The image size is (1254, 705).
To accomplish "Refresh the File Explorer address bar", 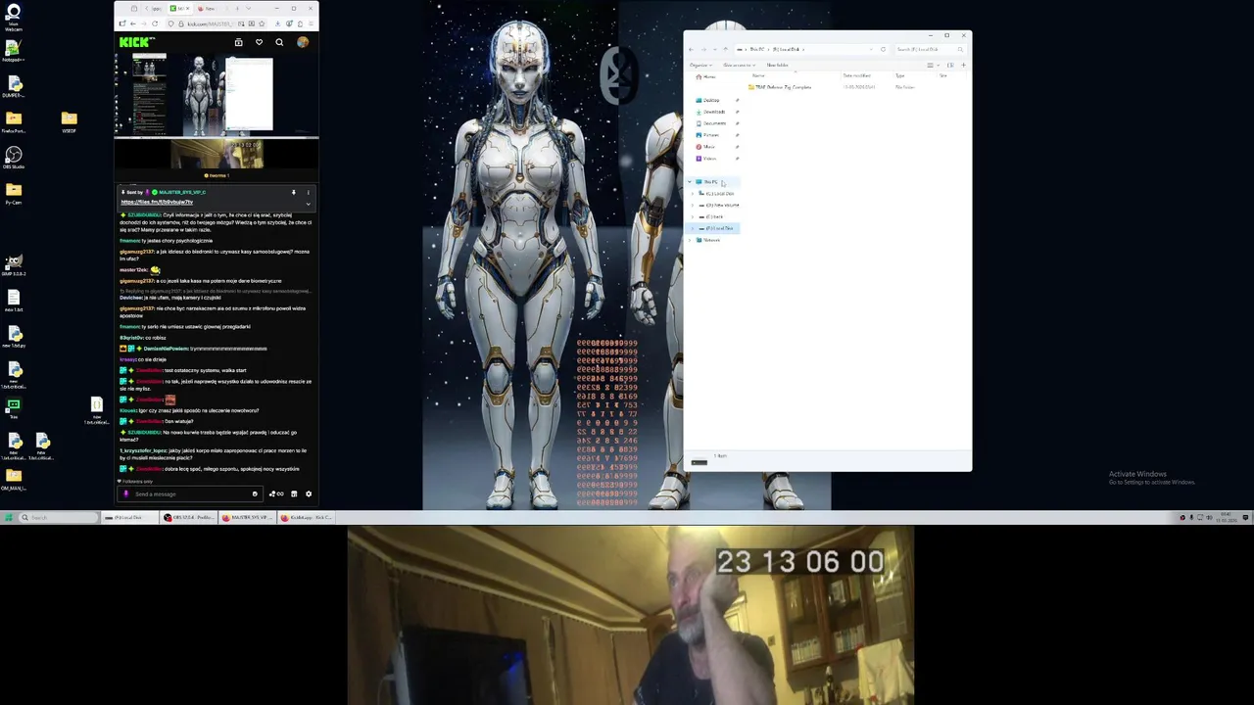I will 883,49.
